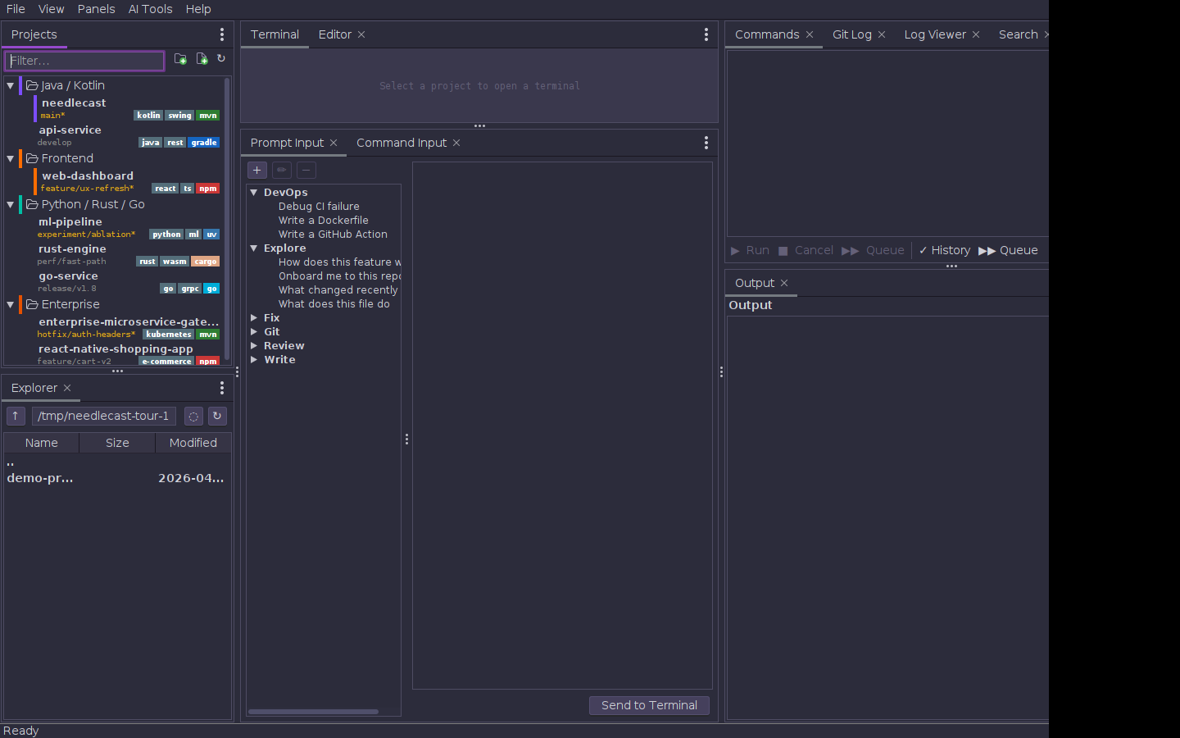The width and height of the screenshot is (1180, 738).
Task: Expand the Git prompt category
Action: 254,332
